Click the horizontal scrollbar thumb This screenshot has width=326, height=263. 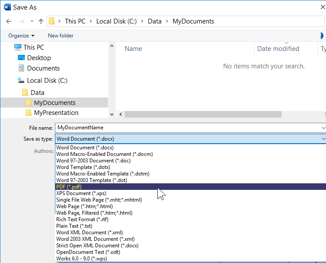(203, 114)
